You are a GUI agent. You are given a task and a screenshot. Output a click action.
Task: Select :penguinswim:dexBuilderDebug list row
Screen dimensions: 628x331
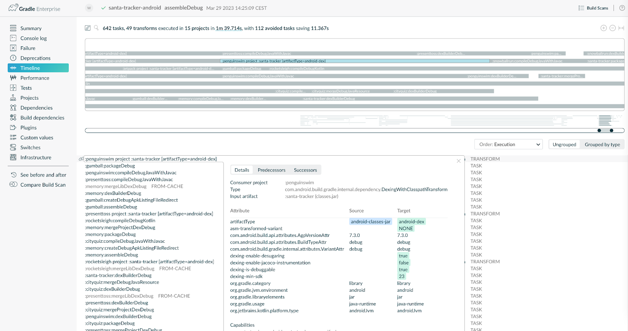(118, 316)
